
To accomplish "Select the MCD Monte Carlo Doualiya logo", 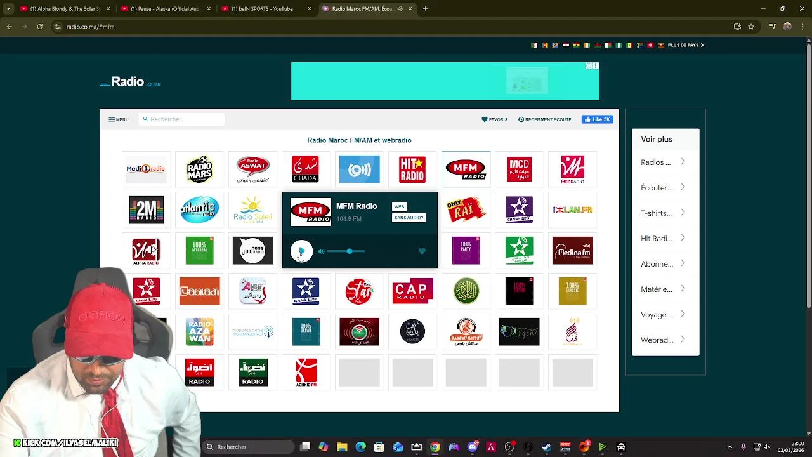I will pyautogui.click(x=519, y=169).
